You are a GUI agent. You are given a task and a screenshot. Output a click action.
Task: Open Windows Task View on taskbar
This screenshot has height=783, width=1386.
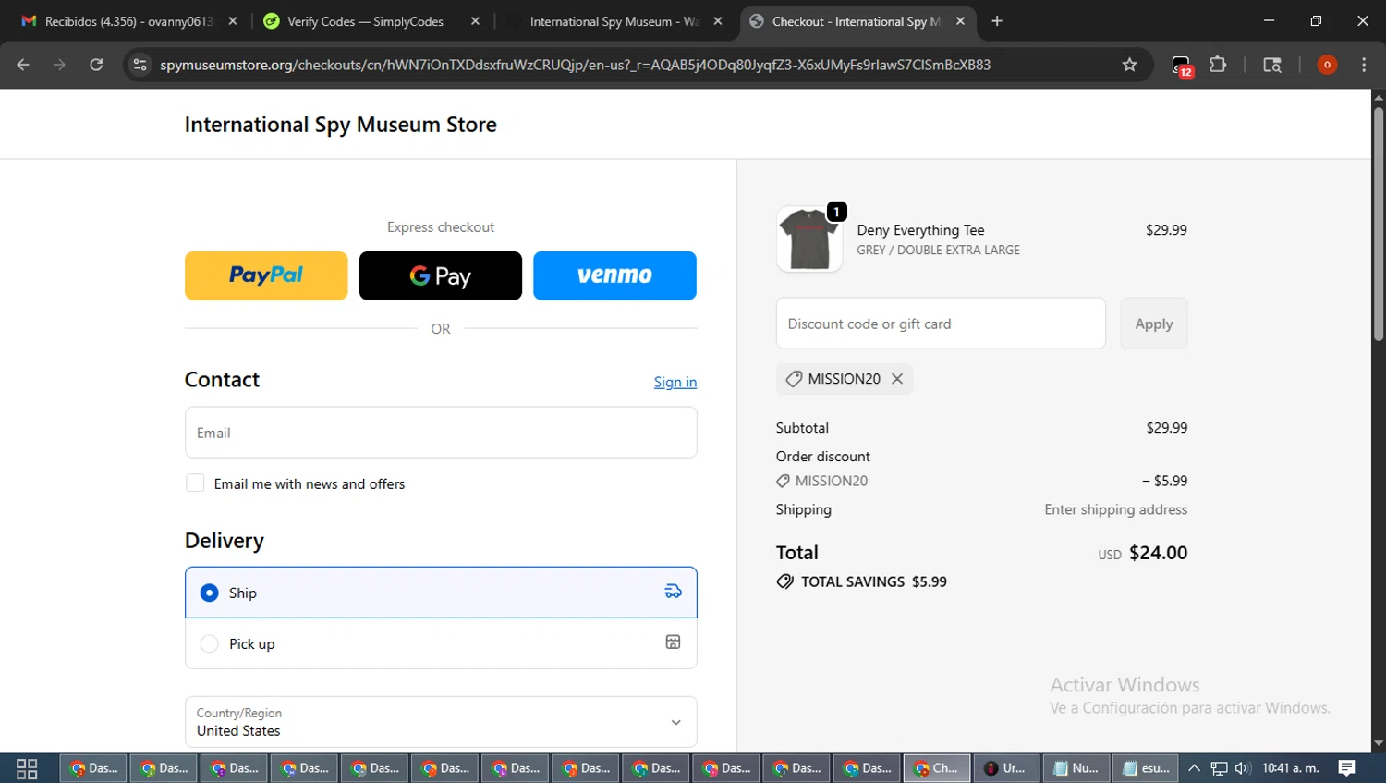(27, 768)
